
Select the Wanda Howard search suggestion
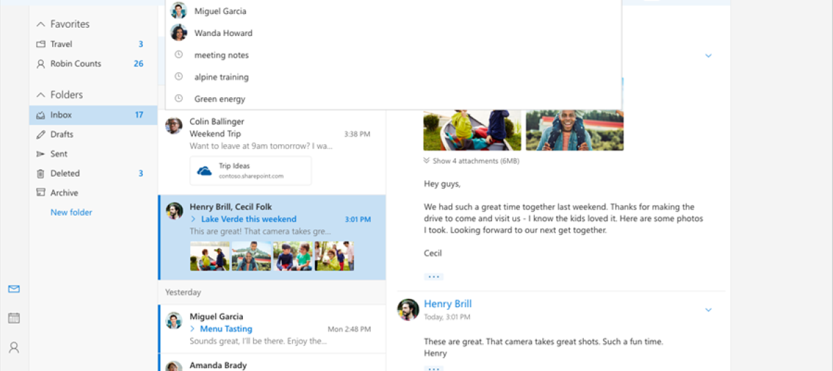(223, 33)
